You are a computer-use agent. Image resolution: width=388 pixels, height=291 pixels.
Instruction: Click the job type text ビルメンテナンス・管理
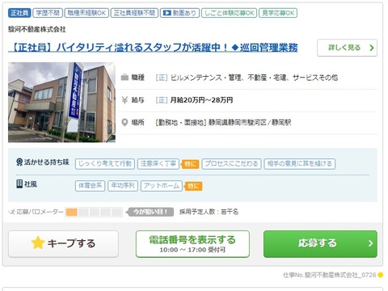pos(206,78)
